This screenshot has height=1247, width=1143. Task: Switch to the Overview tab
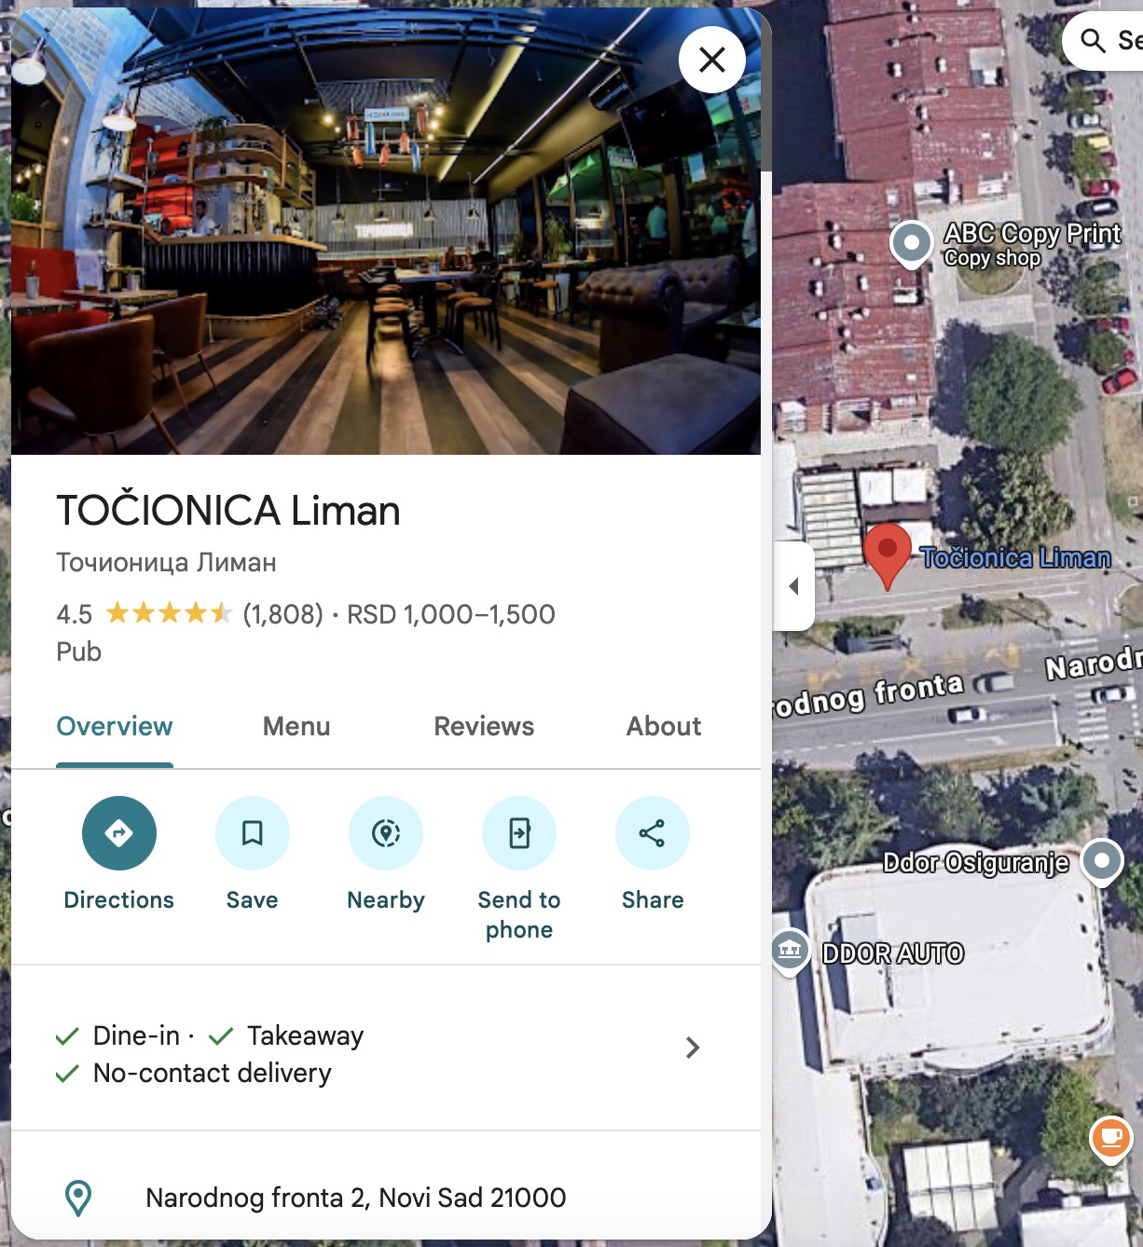[x=115, y=726]
